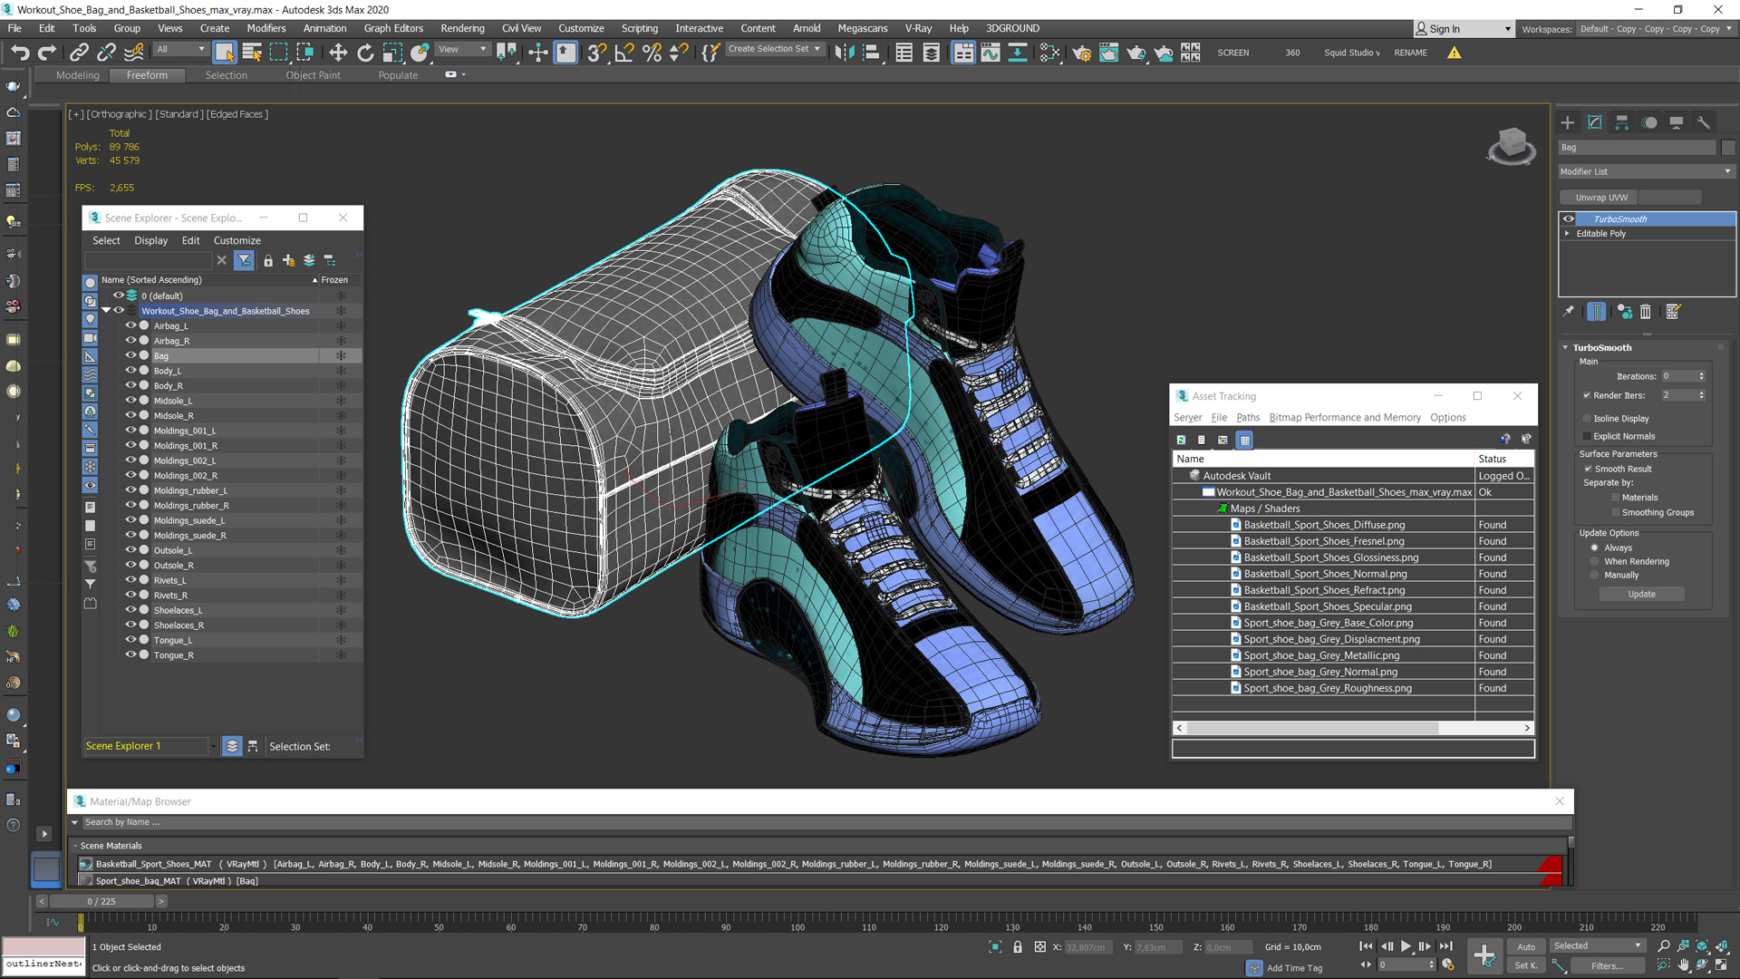Image resolution: width=1740 pixels, height=979 pixels.
Task: Click the Update button in TurboSmooth
Action: [1641, 594]
